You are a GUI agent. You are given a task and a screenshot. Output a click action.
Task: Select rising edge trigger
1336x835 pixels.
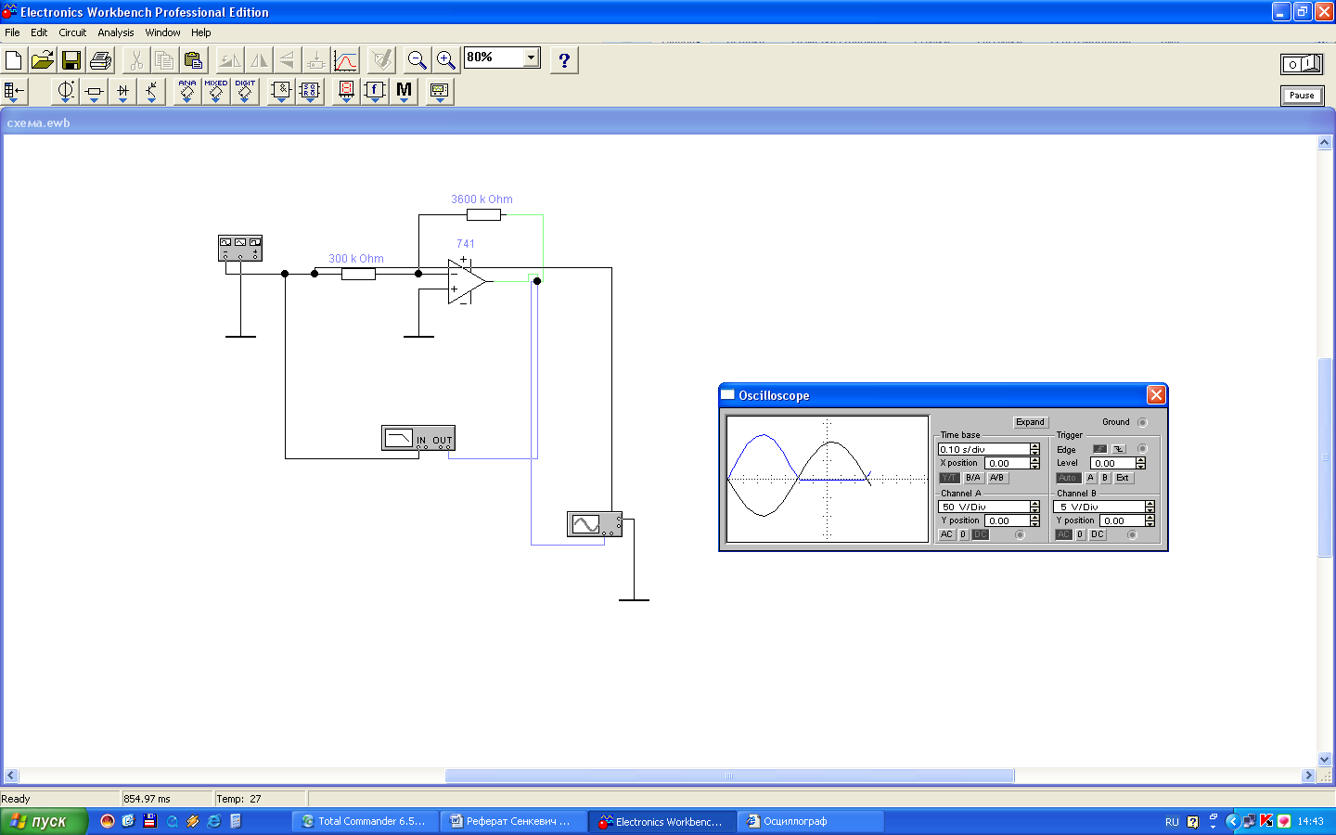click(1099, 449)
